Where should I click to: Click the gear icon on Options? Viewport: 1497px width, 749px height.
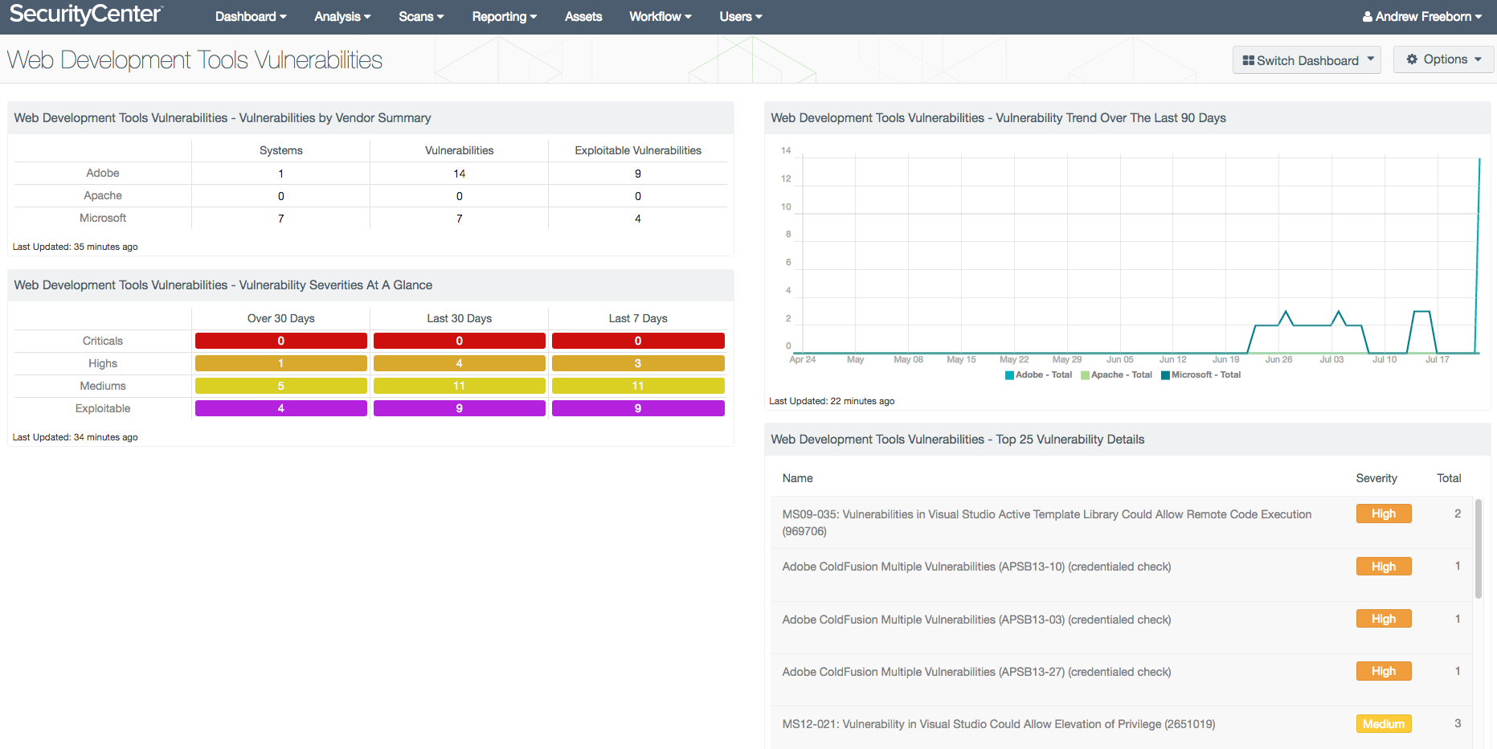1412,59
